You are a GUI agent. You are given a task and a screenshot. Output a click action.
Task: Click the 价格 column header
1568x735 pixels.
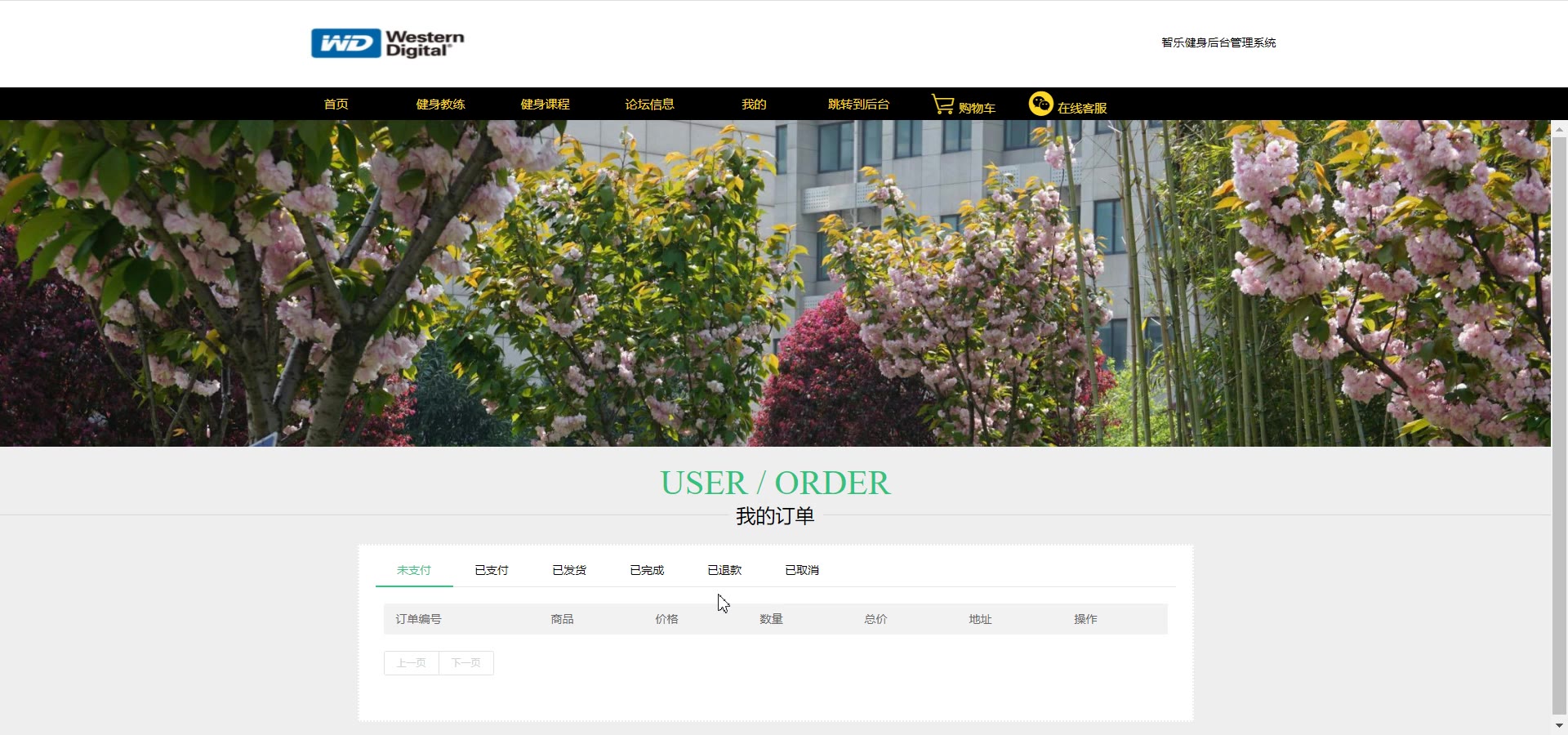[x=666, y=619]
